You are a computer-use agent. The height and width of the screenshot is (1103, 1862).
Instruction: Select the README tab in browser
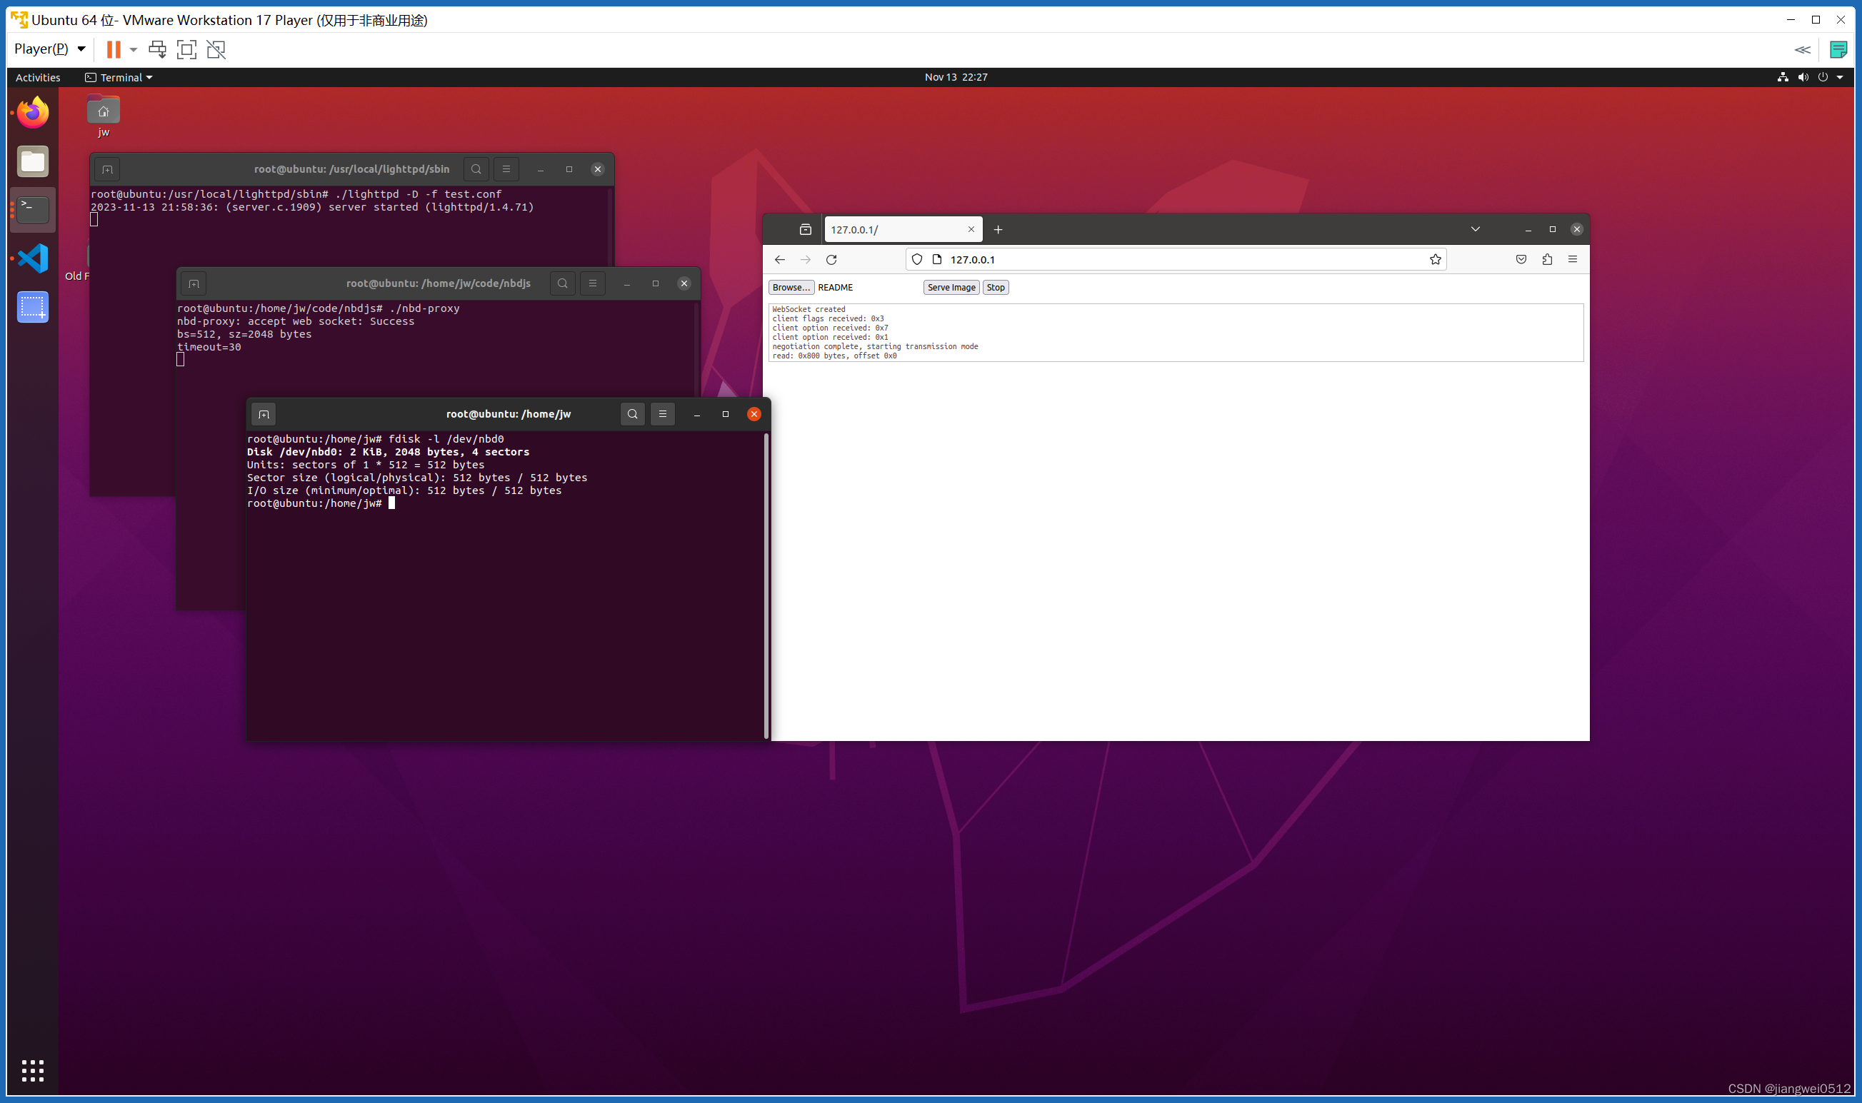pyautogui.click(x=835, y=286)
